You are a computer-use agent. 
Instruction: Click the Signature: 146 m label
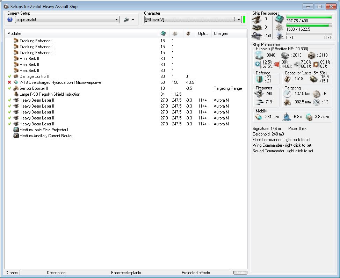pyautogui.click(x=267, y=129)
